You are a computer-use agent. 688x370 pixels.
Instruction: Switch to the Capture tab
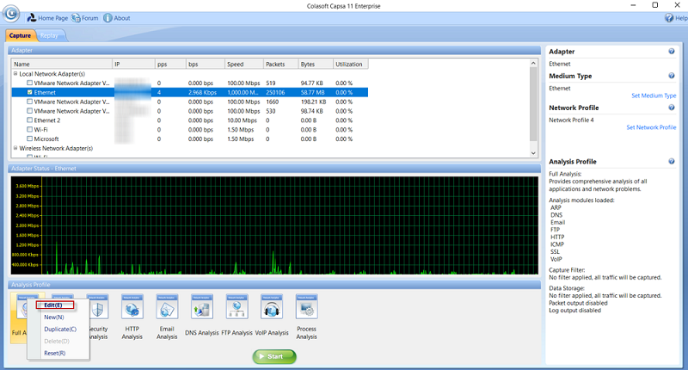click(x=20, y=35)
